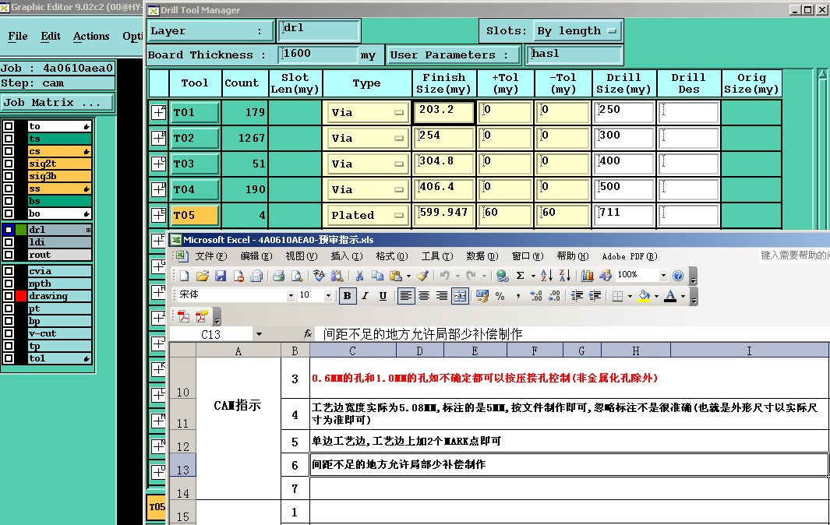Toggle the checkbox for layer 'drl'
The width and height of the screenshot is (830, 525).
[9, 230]
